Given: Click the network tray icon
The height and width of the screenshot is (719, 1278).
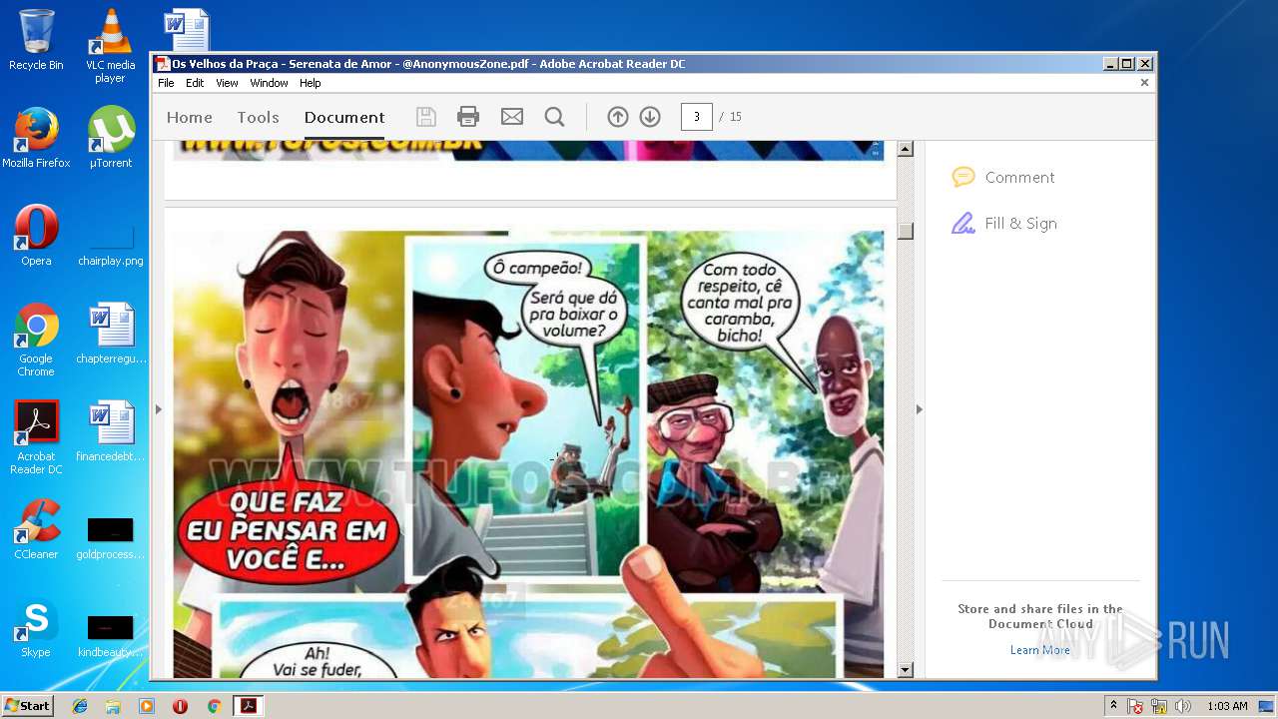Looking at the screenshot, I should coord(1159,706).
